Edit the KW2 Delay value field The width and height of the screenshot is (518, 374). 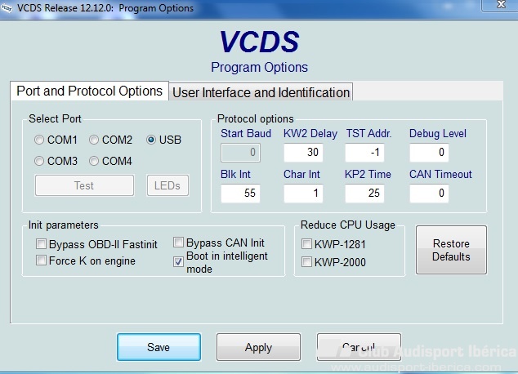pyautogui.click(x=303, y=153)
